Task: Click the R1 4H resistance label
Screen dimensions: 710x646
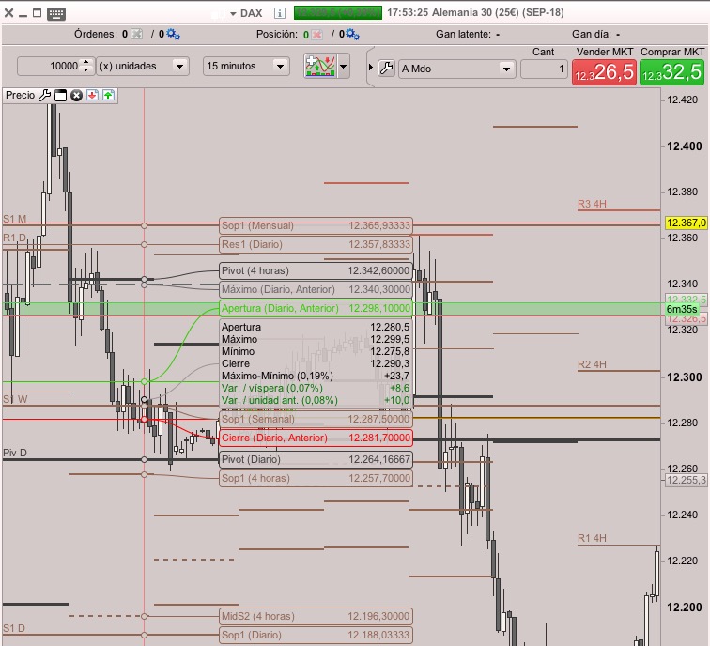Action: [592, 538]
